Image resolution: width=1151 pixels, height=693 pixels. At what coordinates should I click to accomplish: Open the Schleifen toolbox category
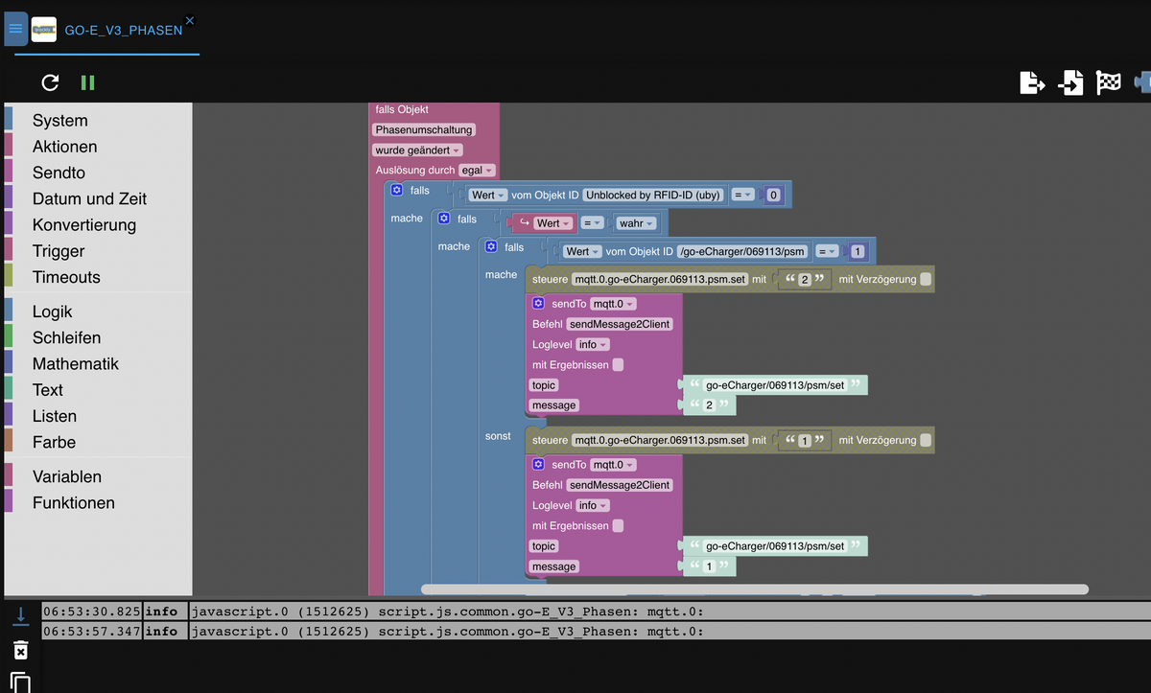(x=66, y=337)
